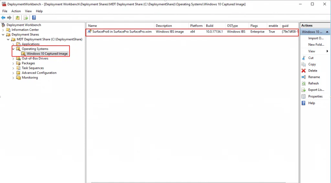This screenshot has height=183, width=331.
Task: Collapse the Windows 10 actions section header
Action: (x=327, y=32)
